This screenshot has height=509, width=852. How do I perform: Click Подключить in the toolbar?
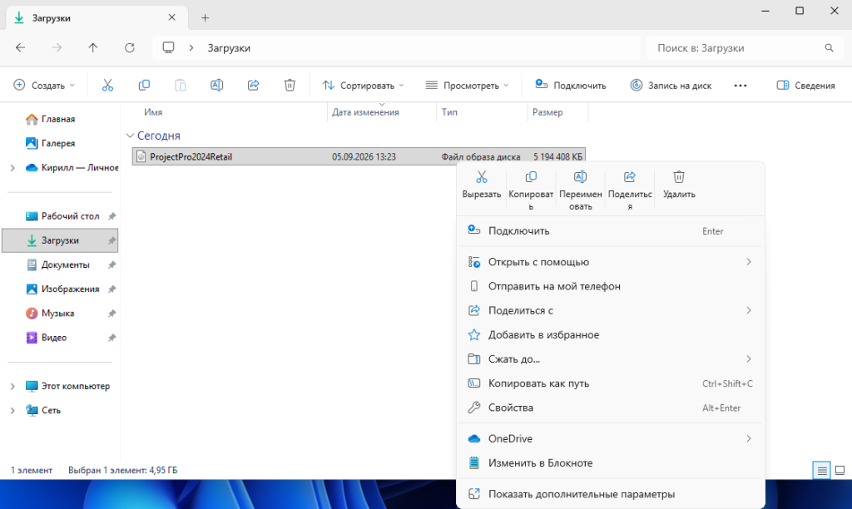point(571,86)
